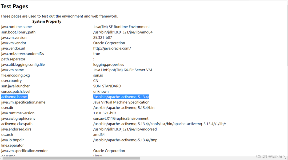Click the highlighted activemq.home property
Screen dimensions: 288x160
[x=14, y=97]
